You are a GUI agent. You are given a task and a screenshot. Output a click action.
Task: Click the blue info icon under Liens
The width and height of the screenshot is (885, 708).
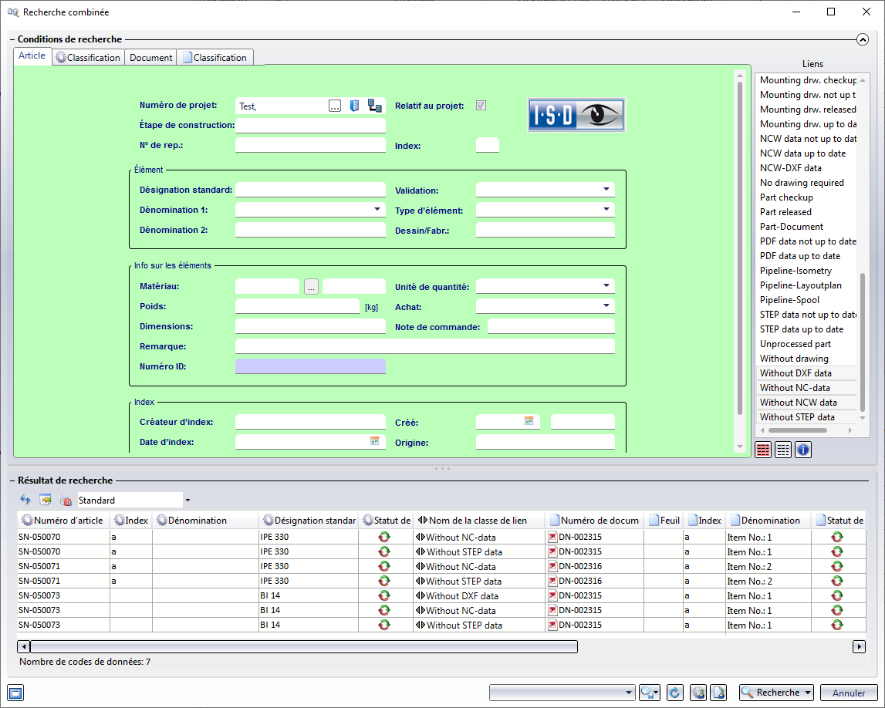coord(803,450)
